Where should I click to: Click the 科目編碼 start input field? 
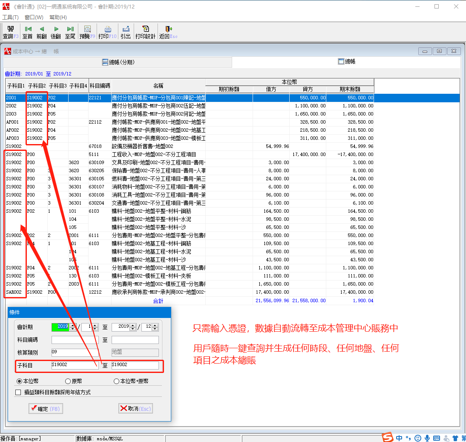pyautogui.click(x=75, y=340)
